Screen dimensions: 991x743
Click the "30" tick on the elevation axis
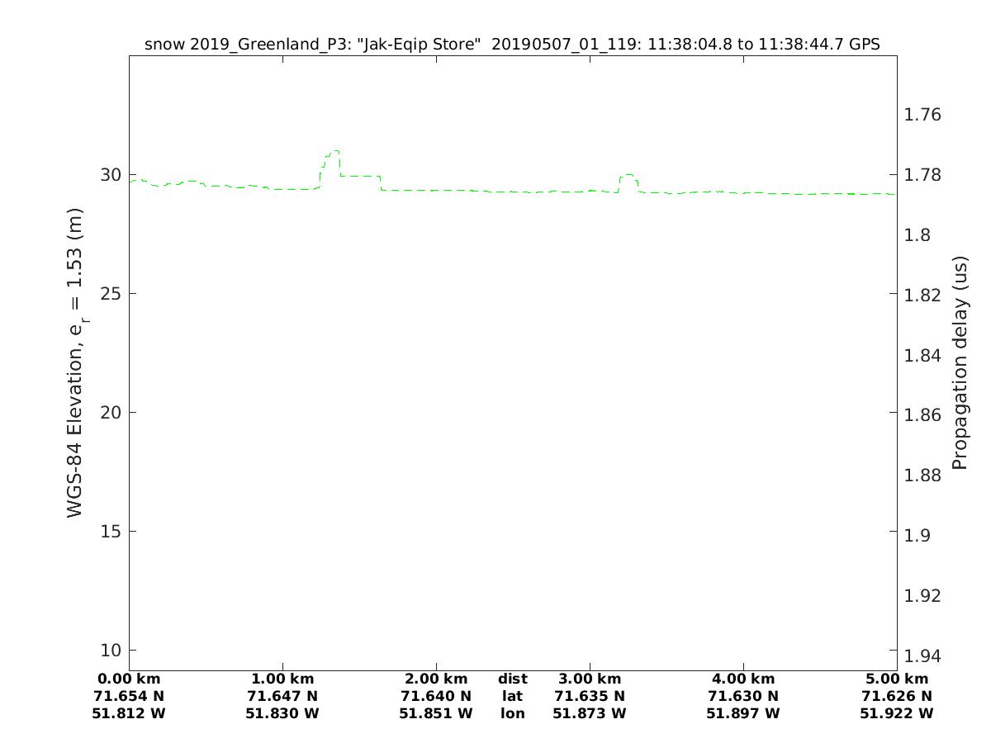pyautogui.click(x=111, y=175)
